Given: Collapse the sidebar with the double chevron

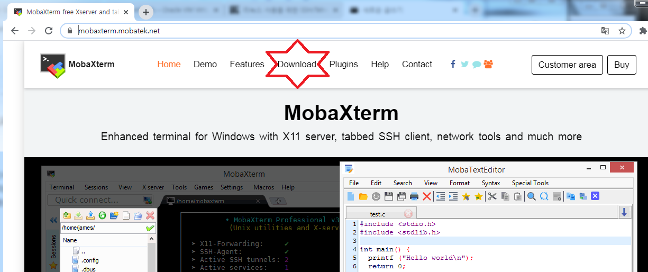Looking at the screenshot, I should pos(53,220).
